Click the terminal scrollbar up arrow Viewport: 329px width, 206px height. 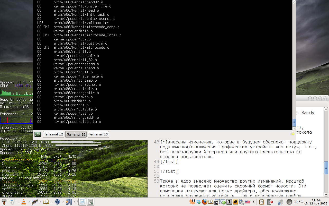294,2
